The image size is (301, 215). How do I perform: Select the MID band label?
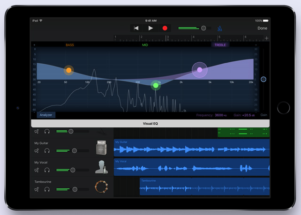click(x=145, y=45)
